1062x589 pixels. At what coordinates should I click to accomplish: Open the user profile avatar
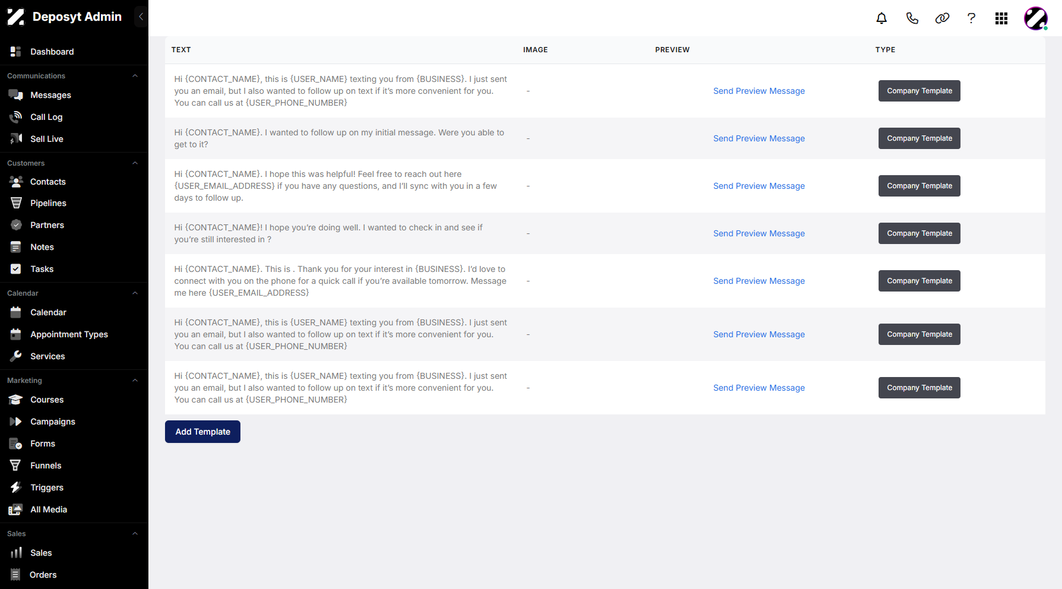(1036, 18)
